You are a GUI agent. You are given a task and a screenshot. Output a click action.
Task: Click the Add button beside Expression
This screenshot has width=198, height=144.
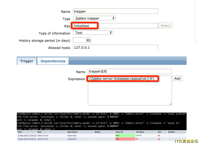pos(177,79)
